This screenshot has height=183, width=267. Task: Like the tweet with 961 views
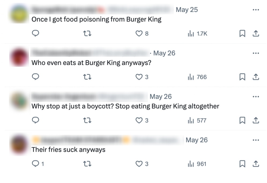139,163
